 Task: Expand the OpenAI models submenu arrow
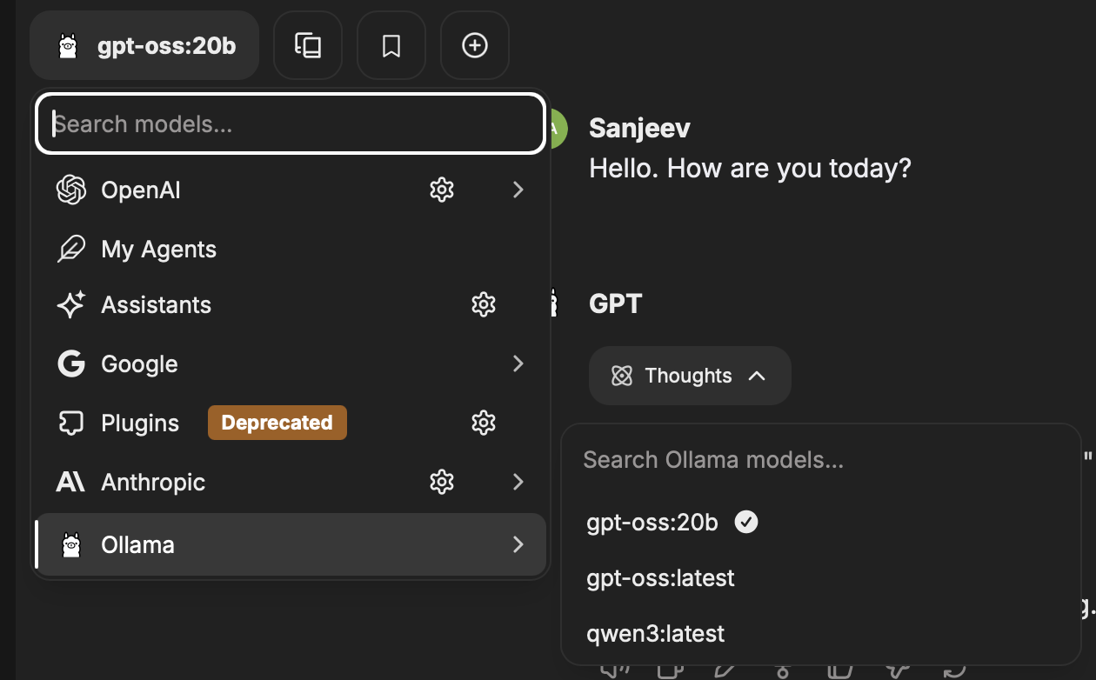(x=518, y=190)
